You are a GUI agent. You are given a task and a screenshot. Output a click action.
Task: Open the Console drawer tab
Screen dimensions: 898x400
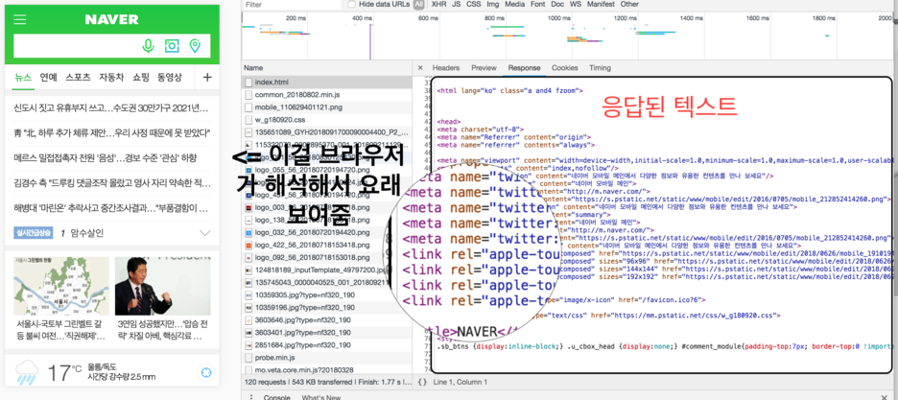click(x=276, y=396)
